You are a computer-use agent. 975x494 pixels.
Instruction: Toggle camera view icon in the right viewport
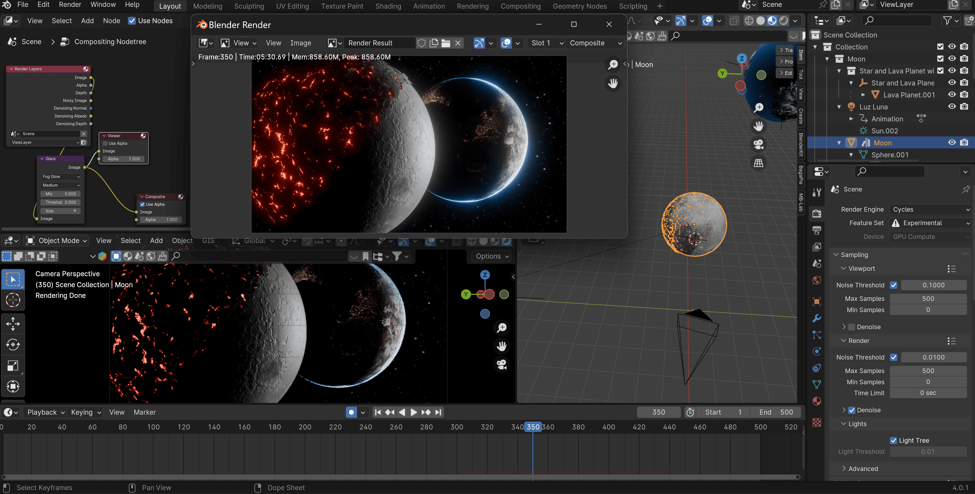click(758, 144)
